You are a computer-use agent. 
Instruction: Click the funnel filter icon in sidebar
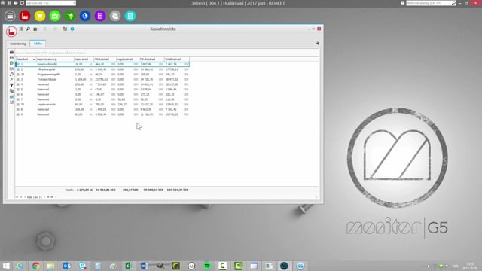11,85
